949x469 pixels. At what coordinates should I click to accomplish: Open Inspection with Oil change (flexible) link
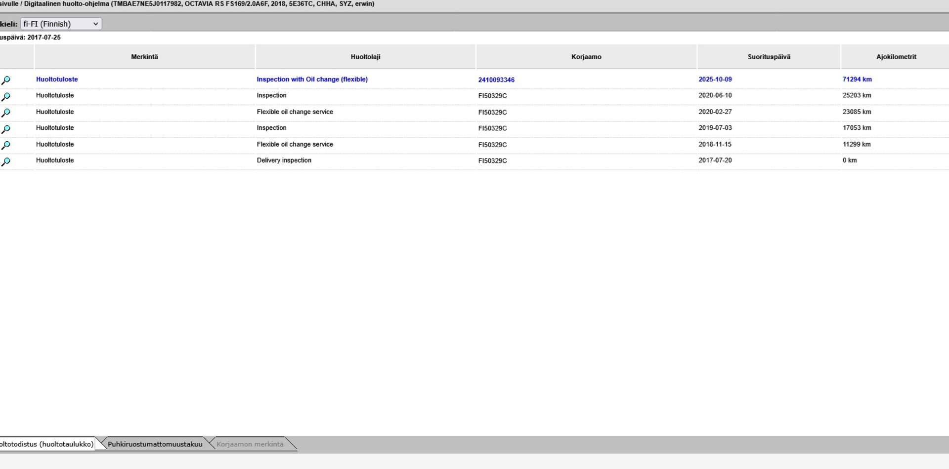pos(312,79)
